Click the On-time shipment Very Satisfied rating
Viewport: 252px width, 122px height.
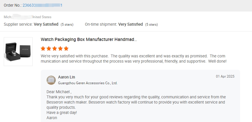coord(131,24)
